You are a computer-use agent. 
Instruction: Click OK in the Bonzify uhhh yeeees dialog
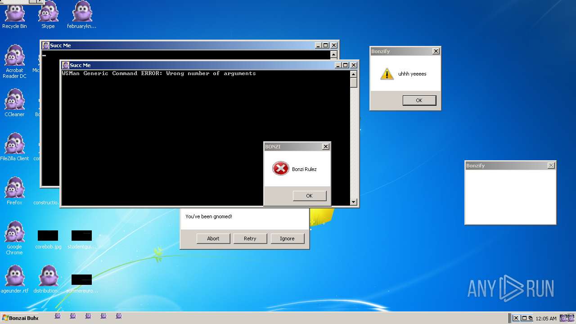[419, 100]
